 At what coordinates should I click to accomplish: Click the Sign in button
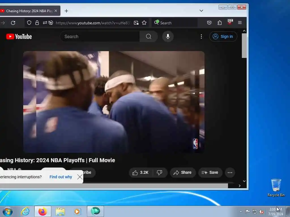click(223, 36)
